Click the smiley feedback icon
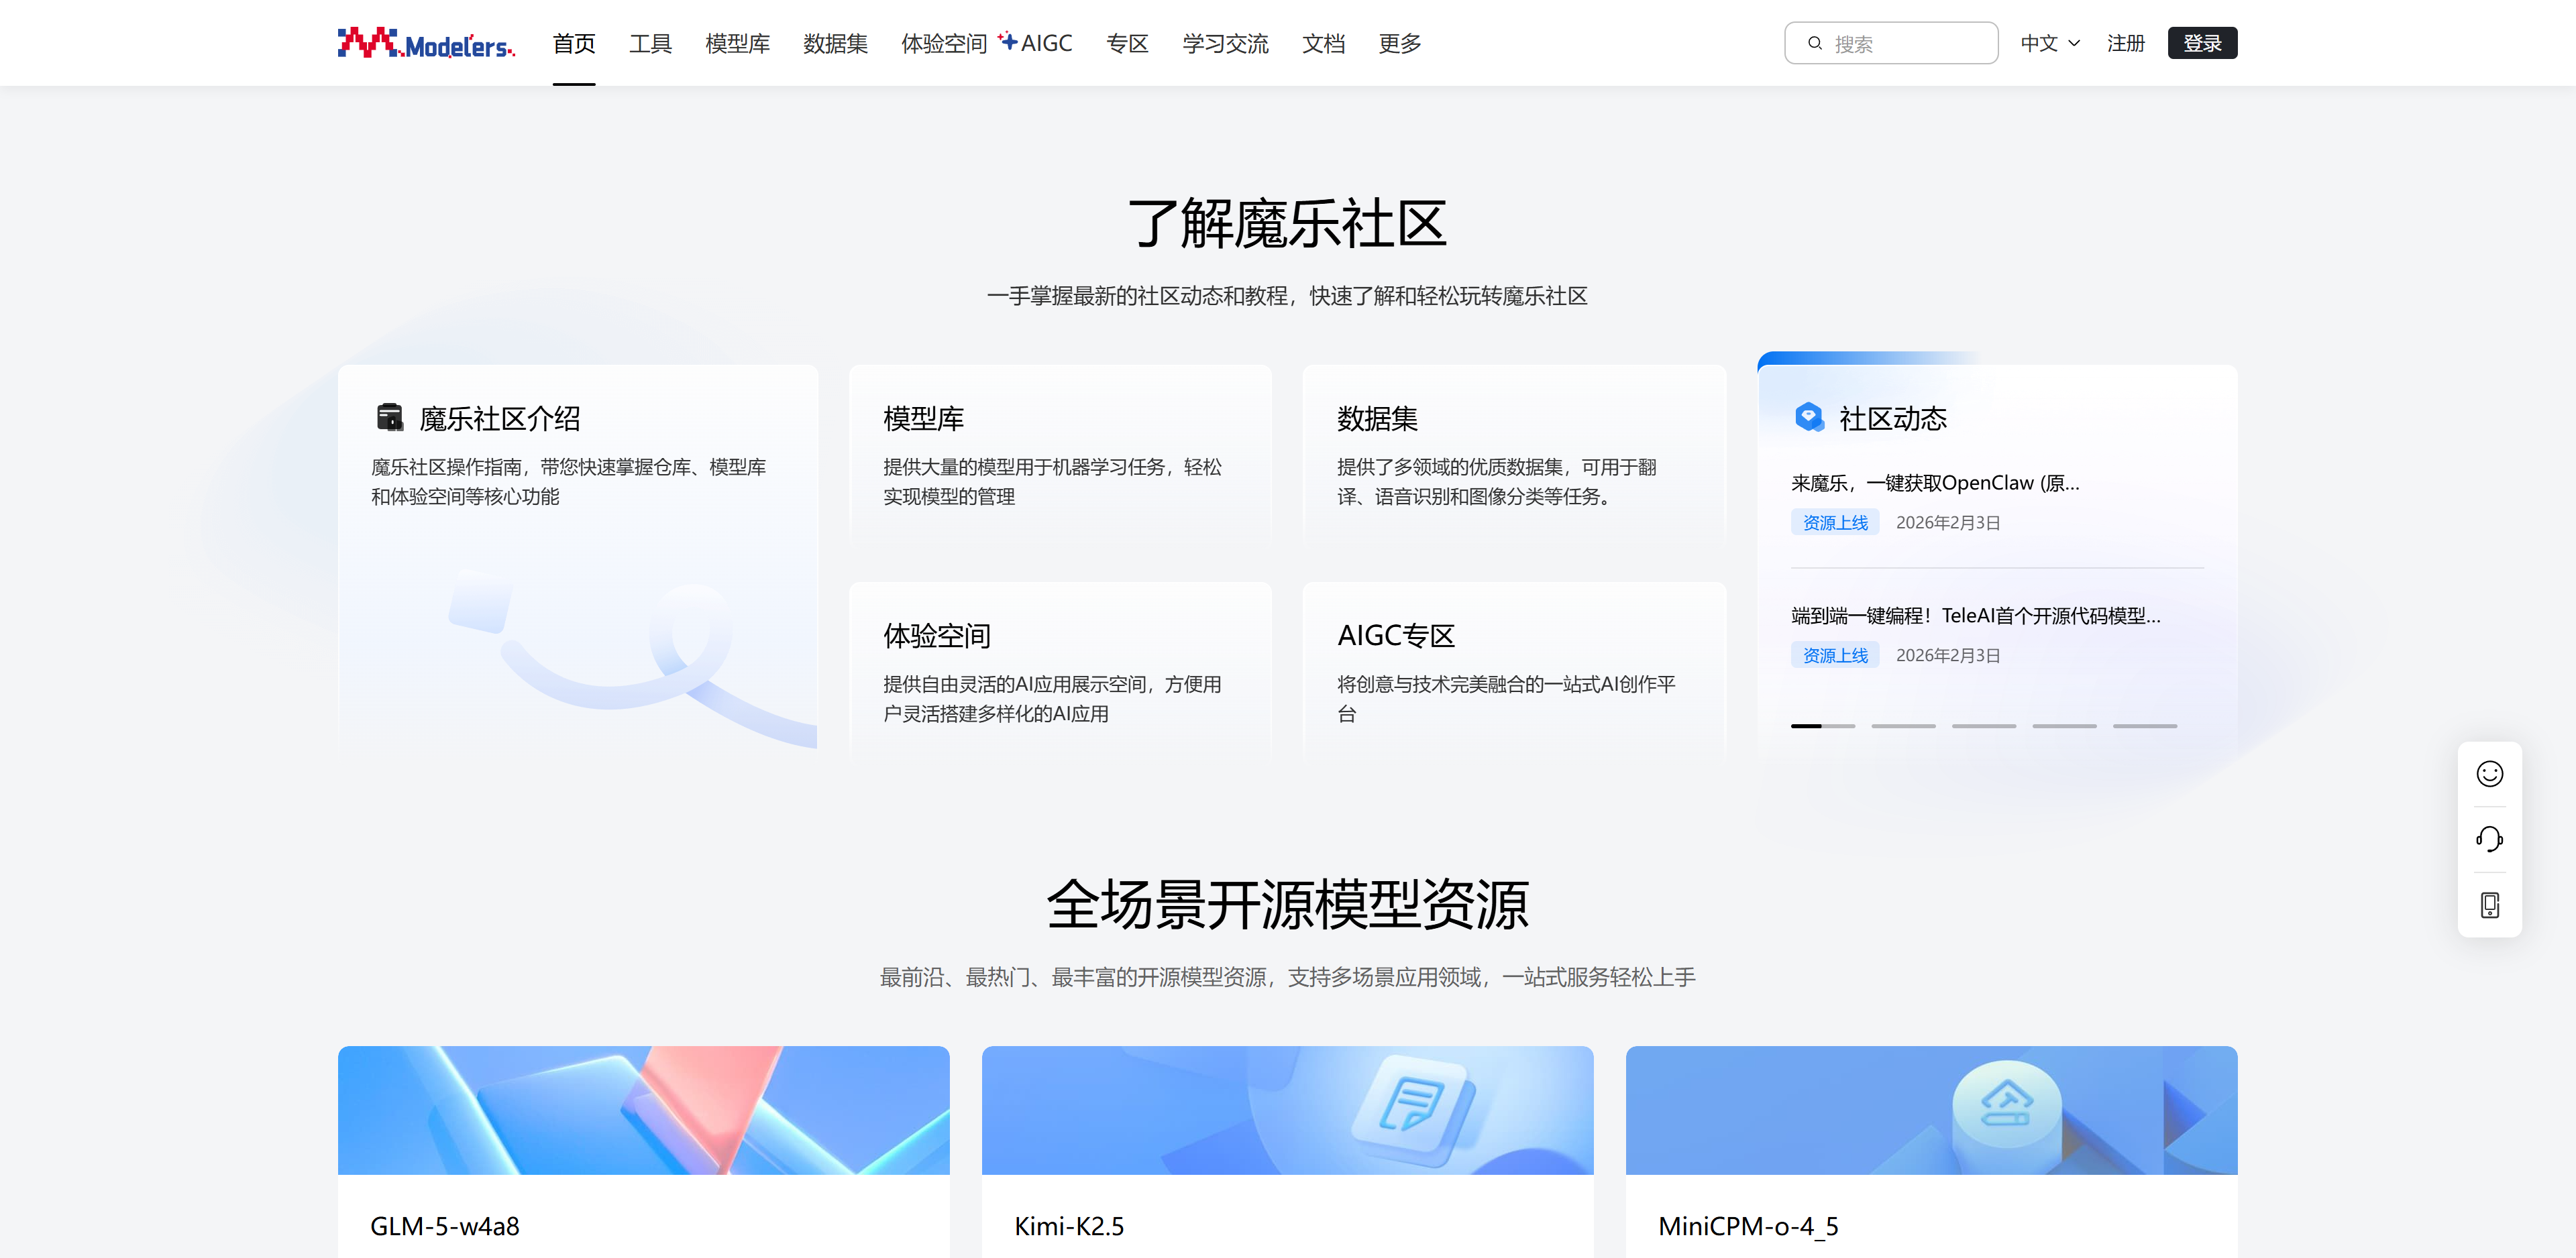This screenshot has height=1258, width=2576. click(2489, 774)
